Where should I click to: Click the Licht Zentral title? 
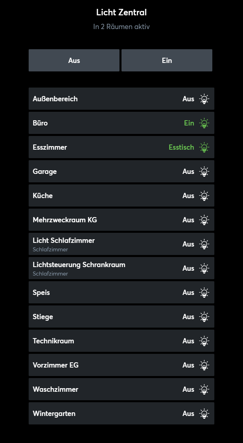tap(121, 13)
